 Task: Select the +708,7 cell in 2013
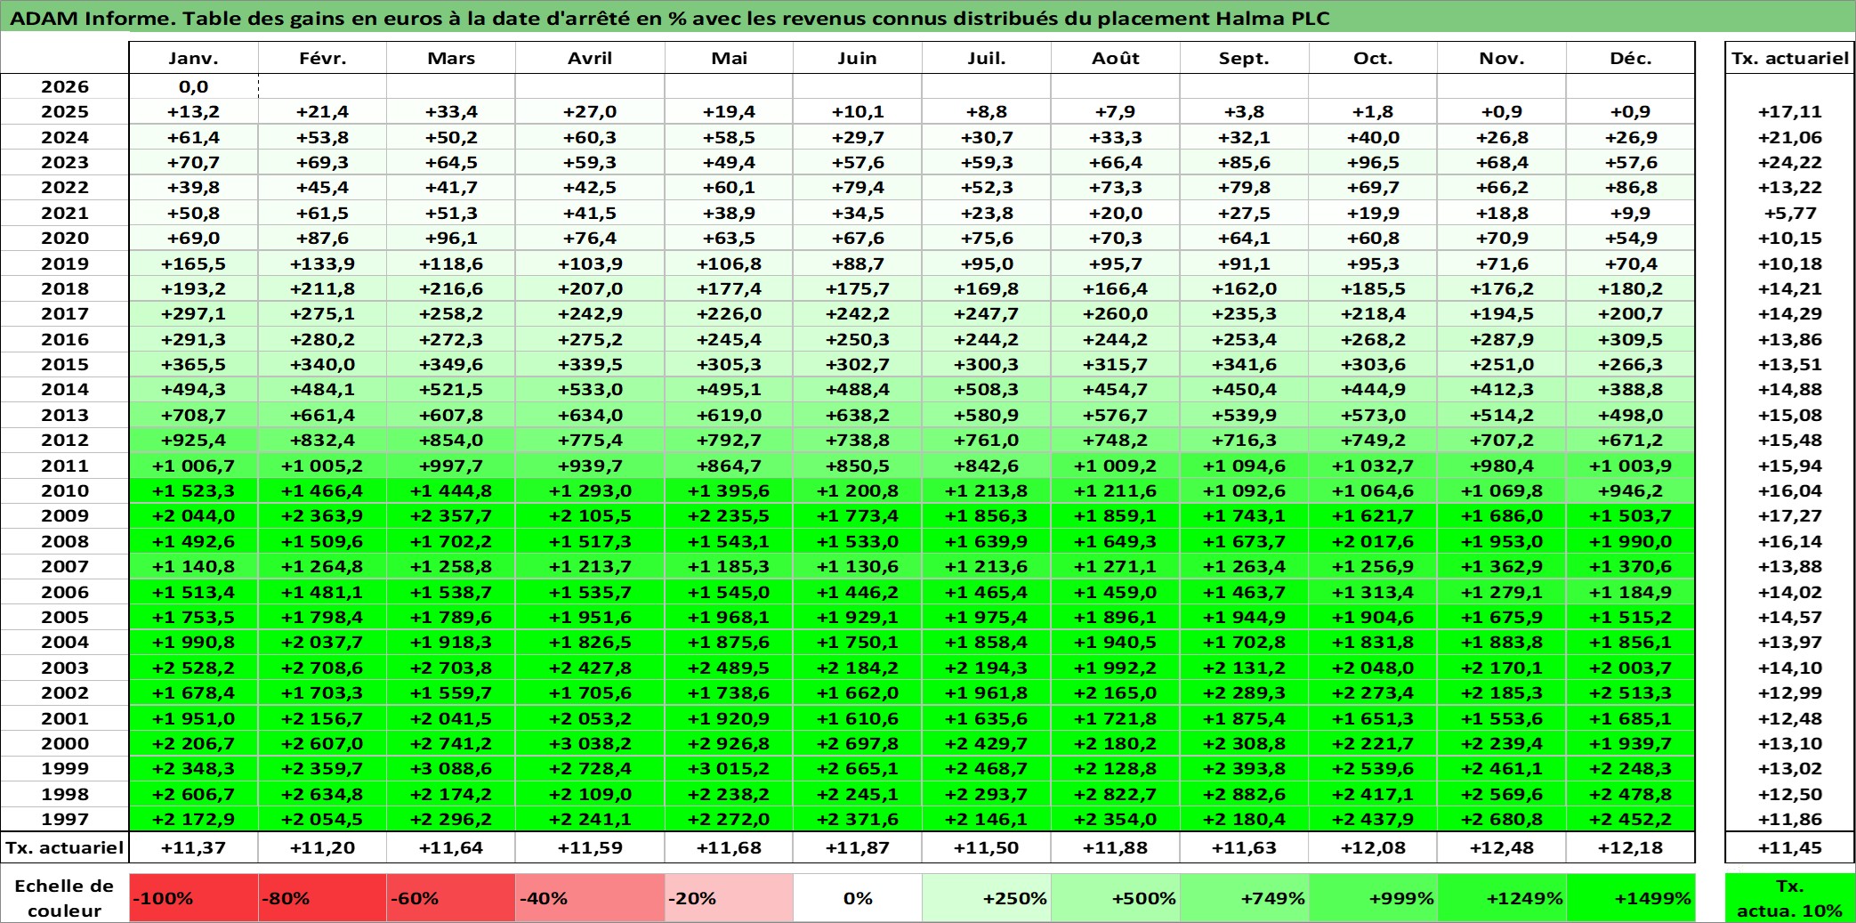194,415
